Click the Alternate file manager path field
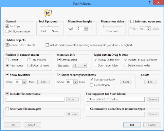The image size is (164, 131). click(x=35, y=114)
